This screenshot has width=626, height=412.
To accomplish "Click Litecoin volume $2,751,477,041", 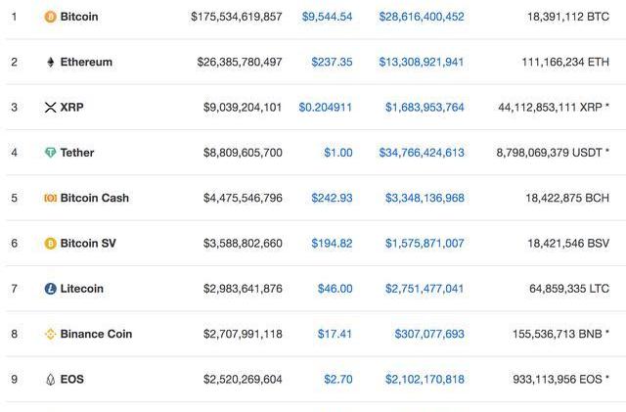I will tap(425, 289).
